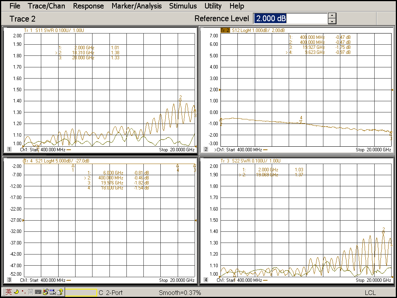Open the IME help icon
This screenshot has height=298, width=397.
pyautogui.click(x=60, y=292)
